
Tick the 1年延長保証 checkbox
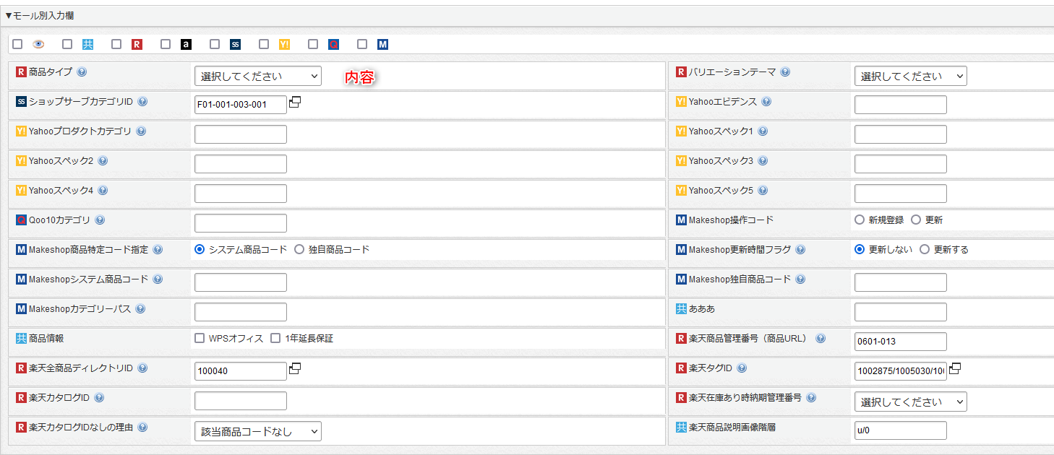point(275,338)
